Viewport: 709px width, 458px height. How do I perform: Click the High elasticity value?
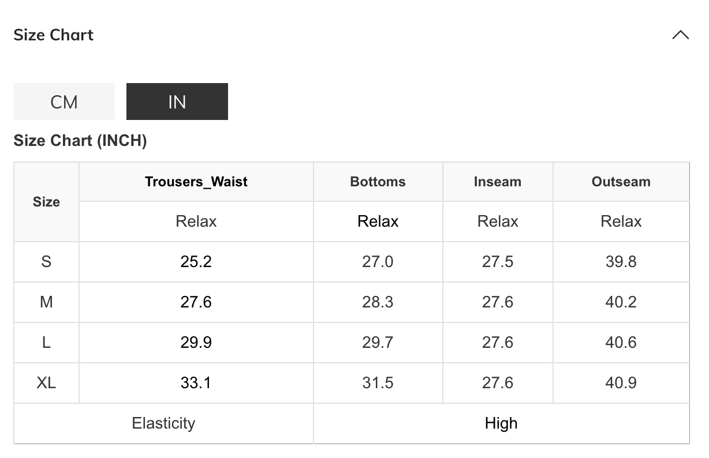(x=501, y=423)
